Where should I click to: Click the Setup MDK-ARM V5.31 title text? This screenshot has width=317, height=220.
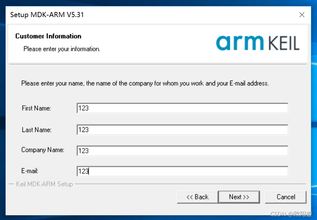click(47, 15)
